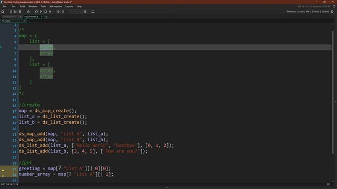Click the Create Executable icon
This screenshot has height=189, width=337.
click(x=28, y=12)
